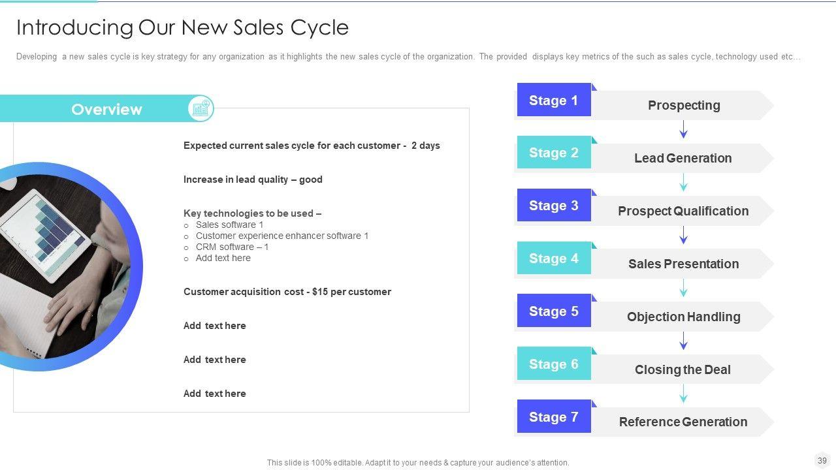The width and height of the screenshot is (836, 470).
Task: Click the Prospect Qualification banner
Action: 683,211
